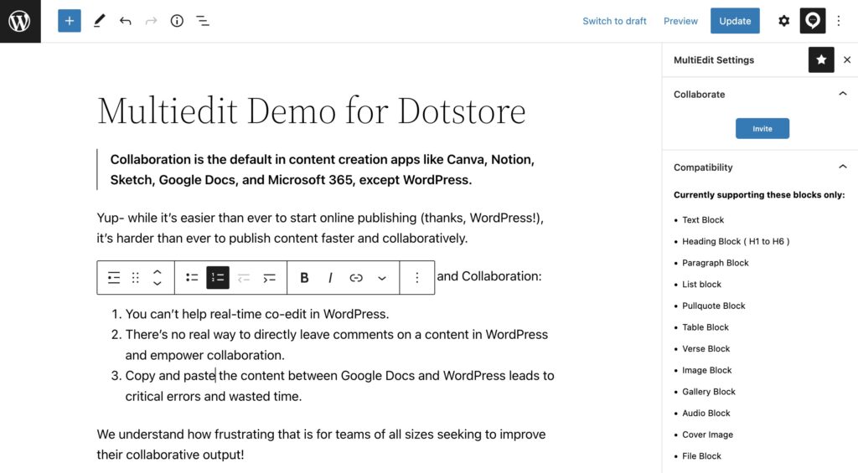
Task: Click 'Table Block' entry
Action: tap(706, 327)
